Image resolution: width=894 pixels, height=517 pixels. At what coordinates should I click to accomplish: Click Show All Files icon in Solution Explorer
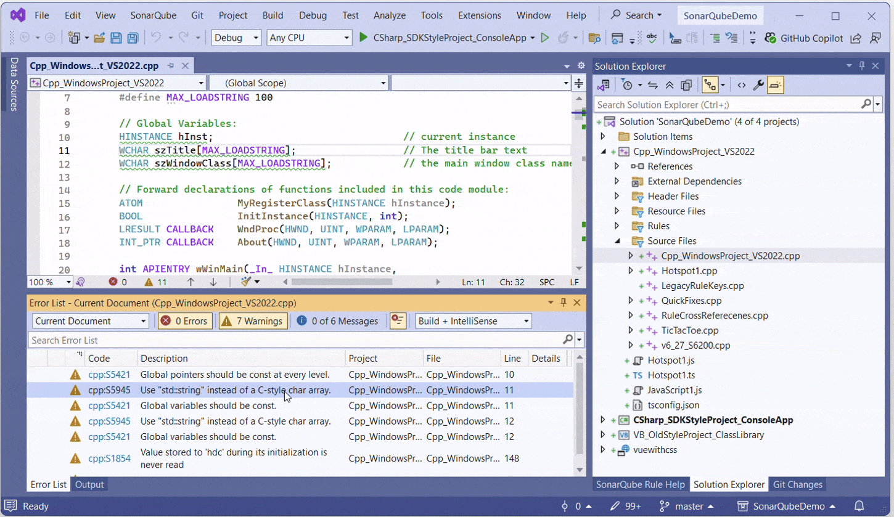686,85
